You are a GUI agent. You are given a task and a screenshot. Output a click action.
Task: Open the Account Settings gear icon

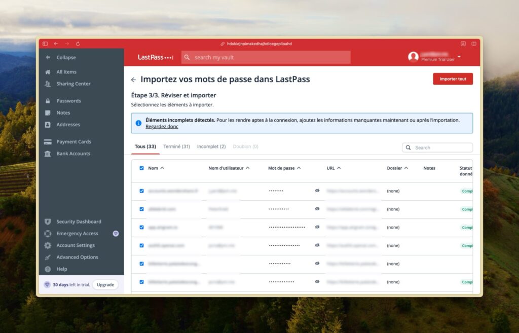[x=48, y=246]
